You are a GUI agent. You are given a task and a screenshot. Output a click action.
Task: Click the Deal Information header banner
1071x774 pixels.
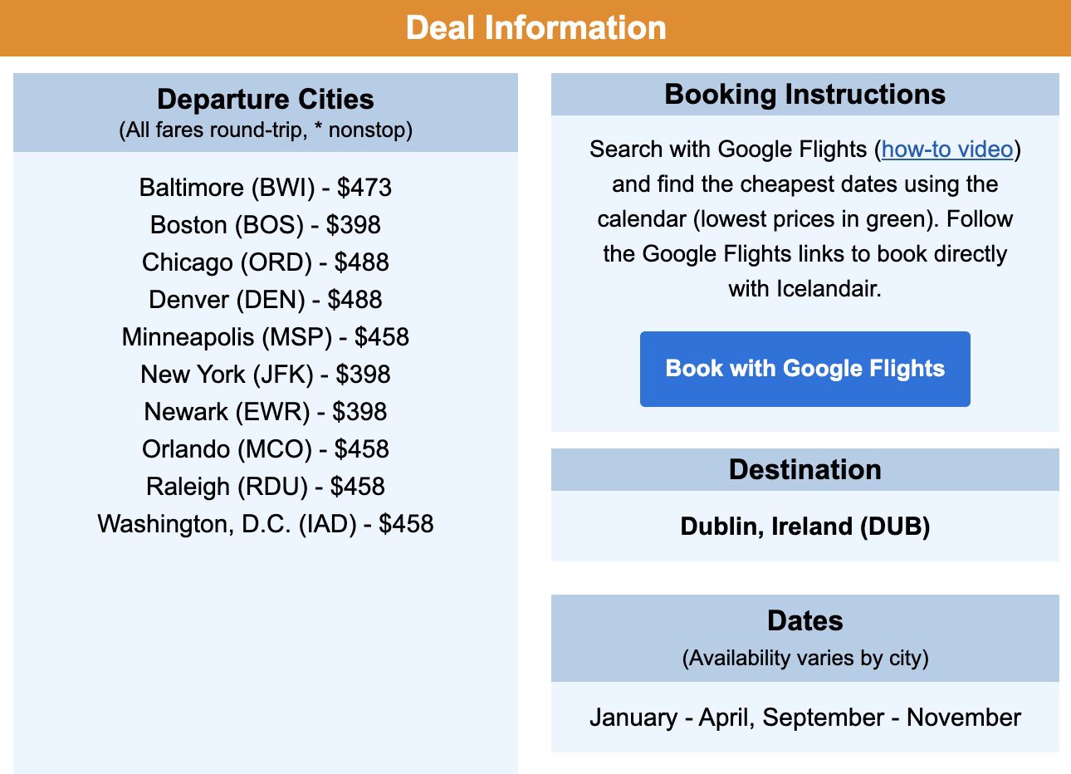coord(535,28)
